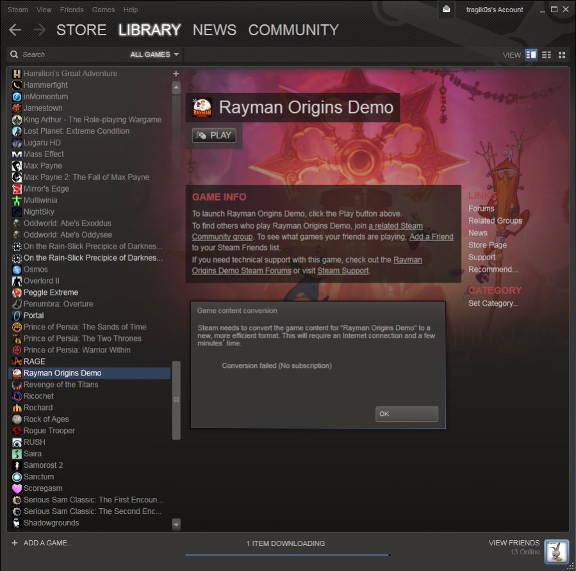Open the ALL GAMES filter dropdown

pyautogui.click(x=154, y=54)
